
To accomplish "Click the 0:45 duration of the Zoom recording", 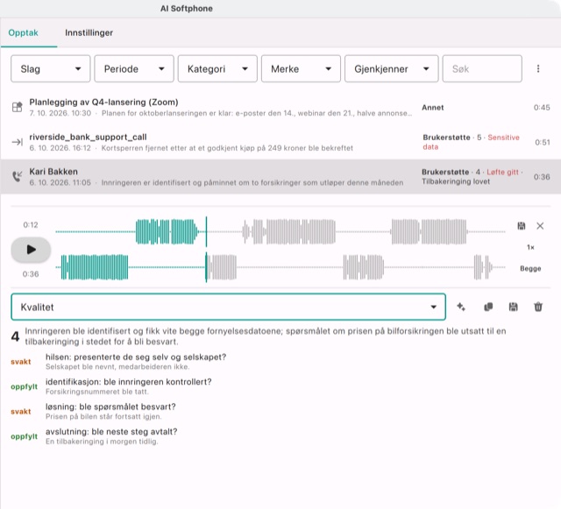I will coord(542,108).
